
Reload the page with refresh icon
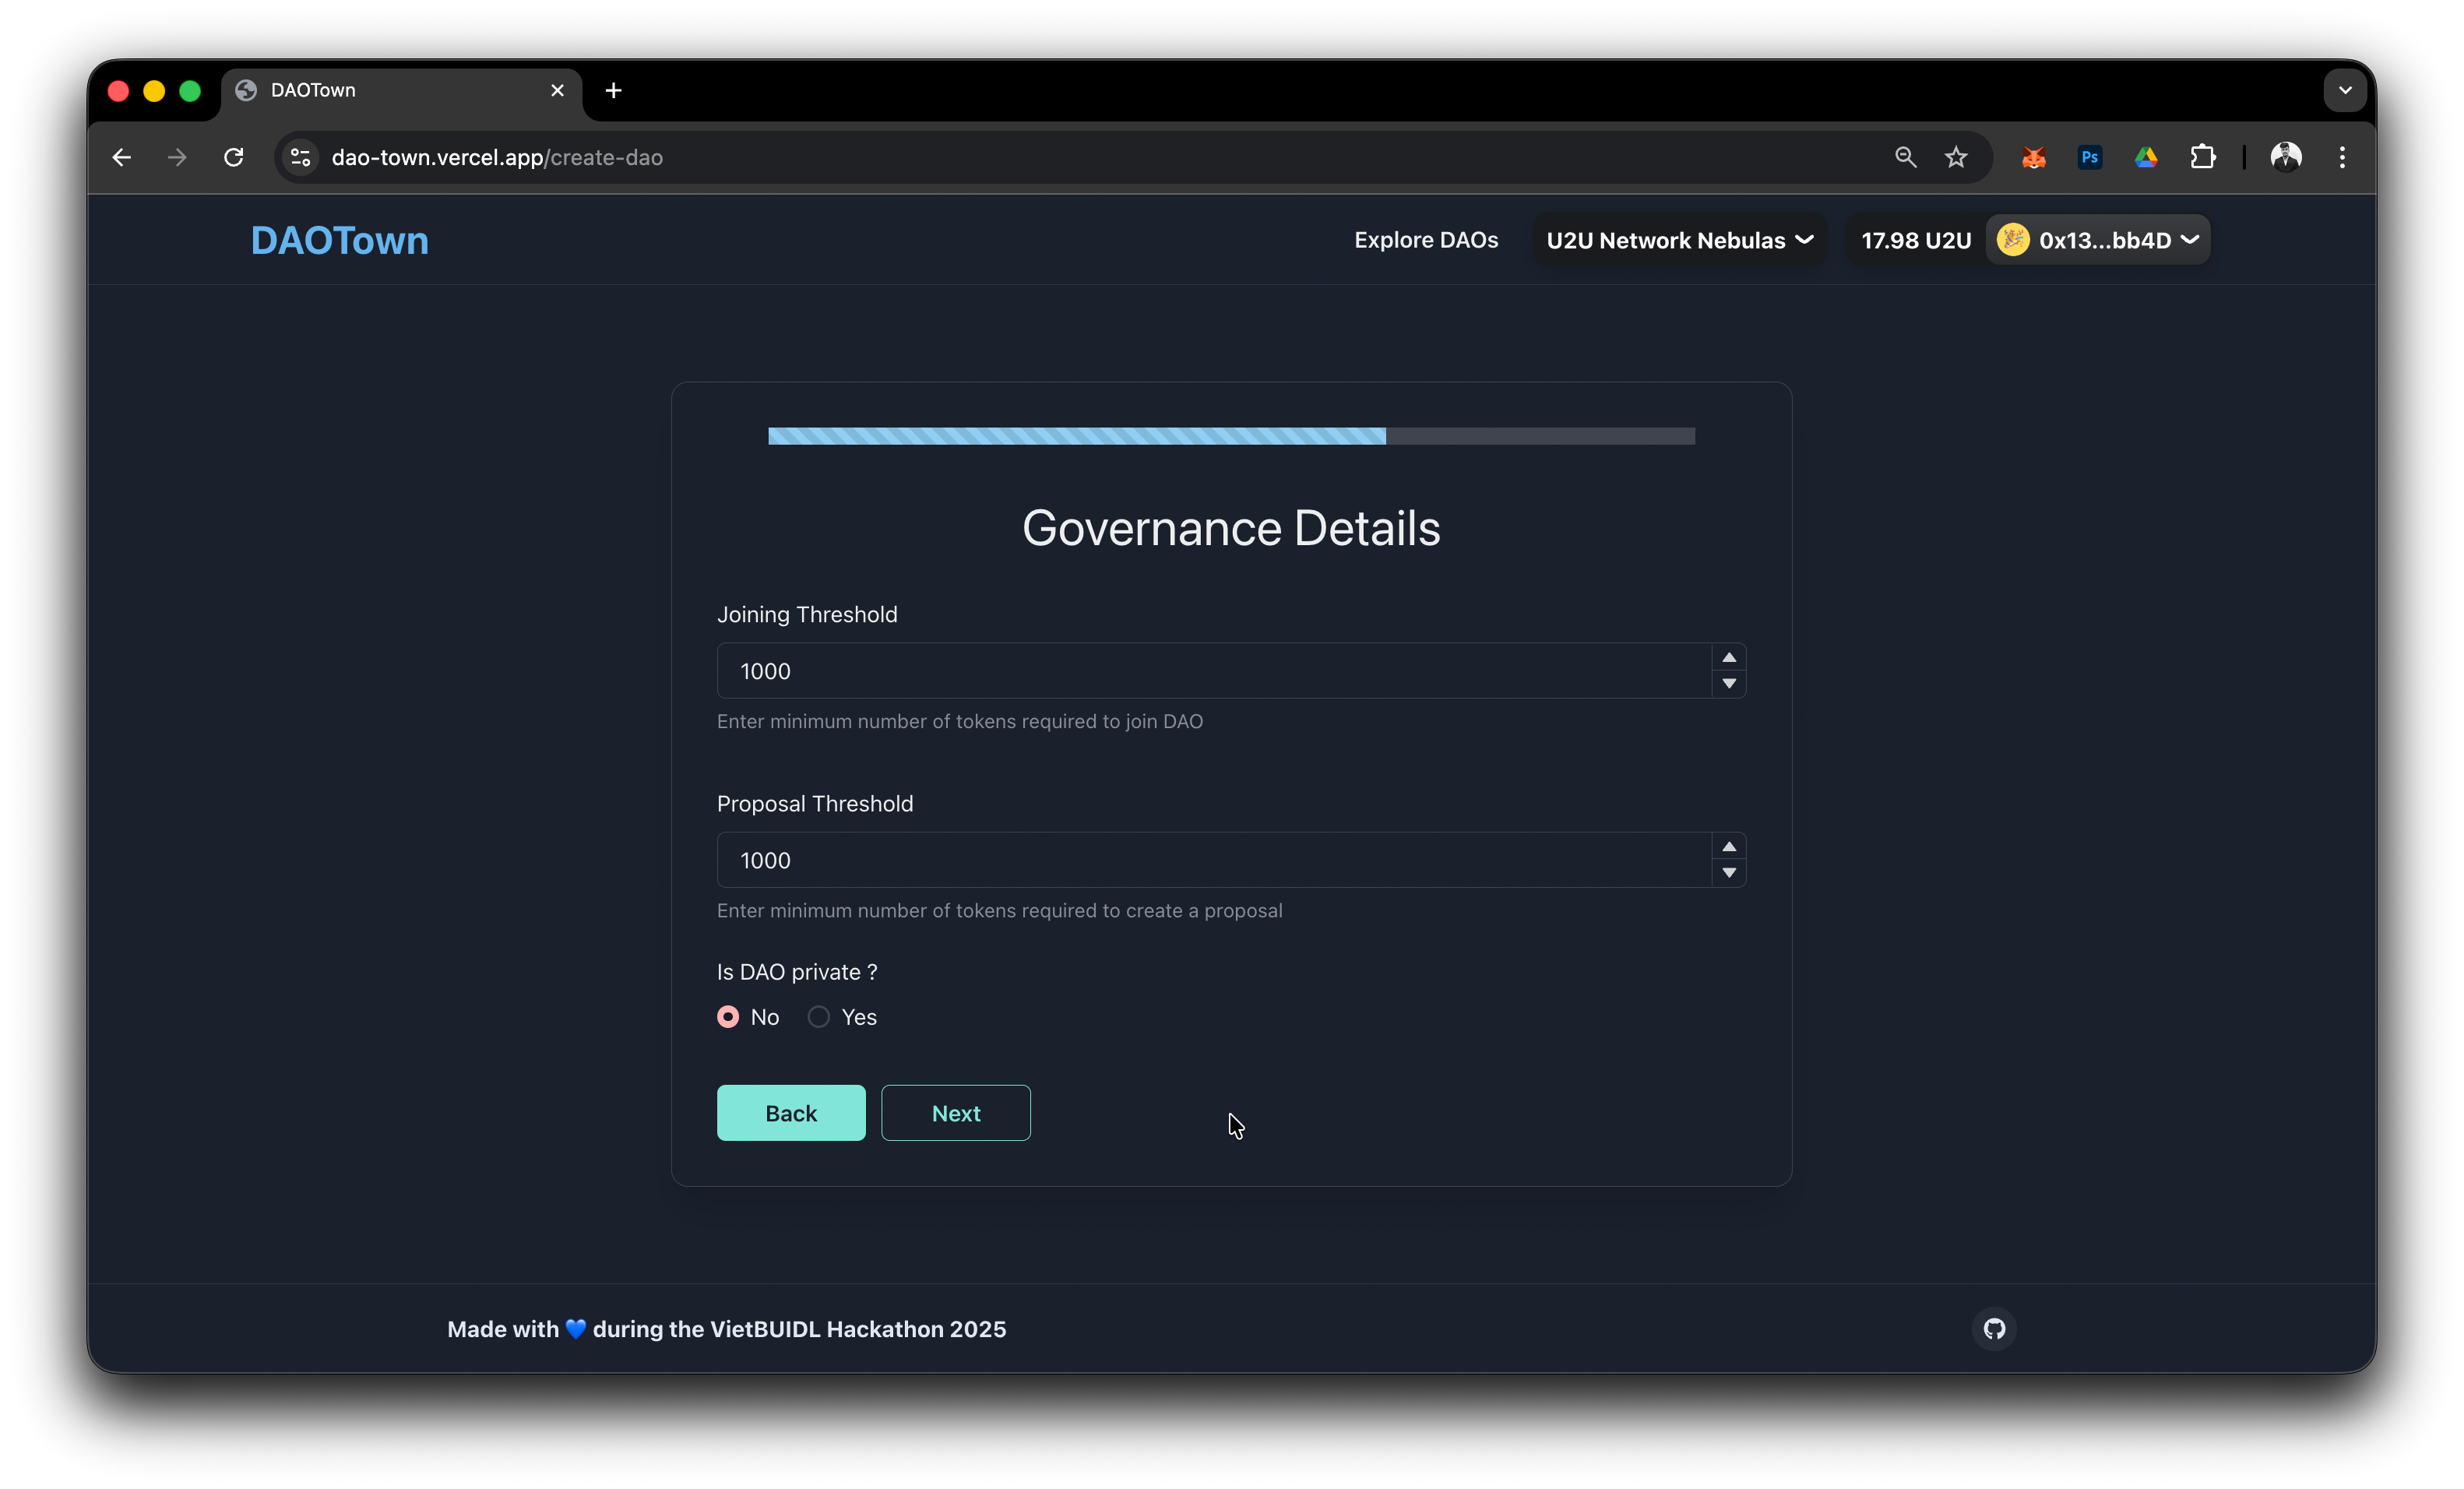tap(234, 157)
